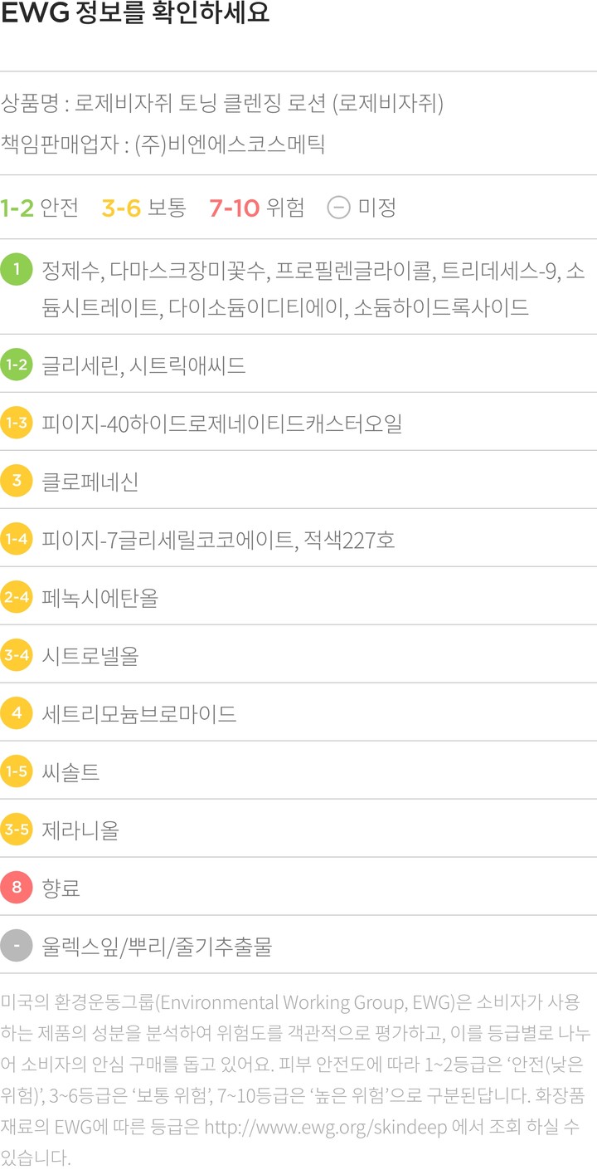597x1170 pixels.
Task: Click the red 7-10 위험 legend label
Action: point(257,207)
